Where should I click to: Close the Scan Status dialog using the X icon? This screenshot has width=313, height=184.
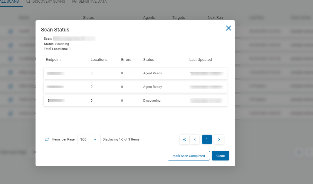point(228,28)
